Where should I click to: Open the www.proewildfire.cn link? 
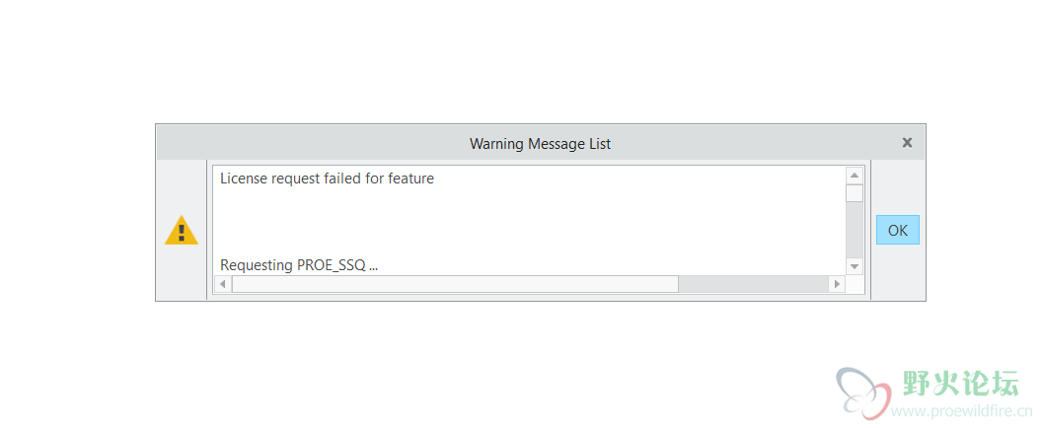pos(961,411)
